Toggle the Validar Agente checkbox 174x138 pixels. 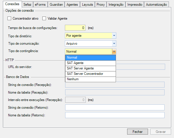point(44,18)
